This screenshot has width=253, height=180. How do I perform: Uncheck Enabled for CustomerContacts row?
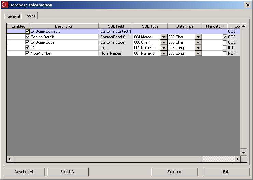(x=27, y=31)
